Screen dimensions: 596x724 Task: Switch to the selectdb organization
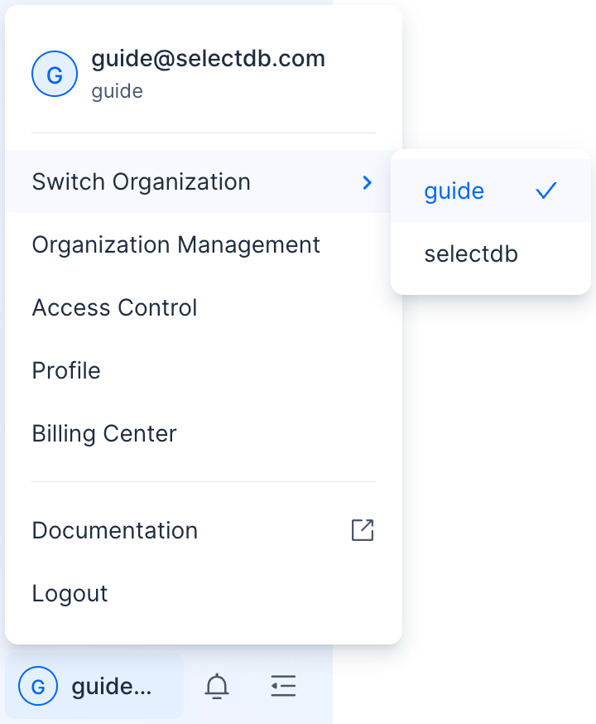(471, 254)
